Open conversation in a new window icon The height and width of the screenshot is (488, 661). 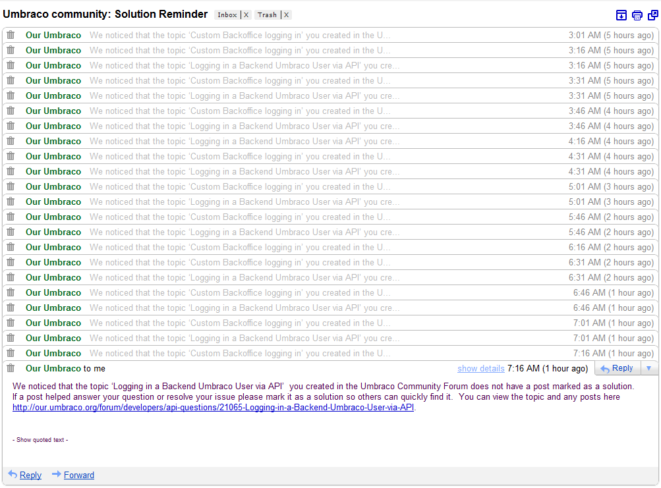tap(652, 16)
